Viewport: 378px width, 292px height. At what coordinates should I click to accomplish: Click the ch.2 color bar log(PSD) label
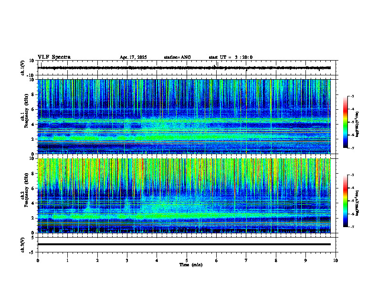click(x=357, y=203)
